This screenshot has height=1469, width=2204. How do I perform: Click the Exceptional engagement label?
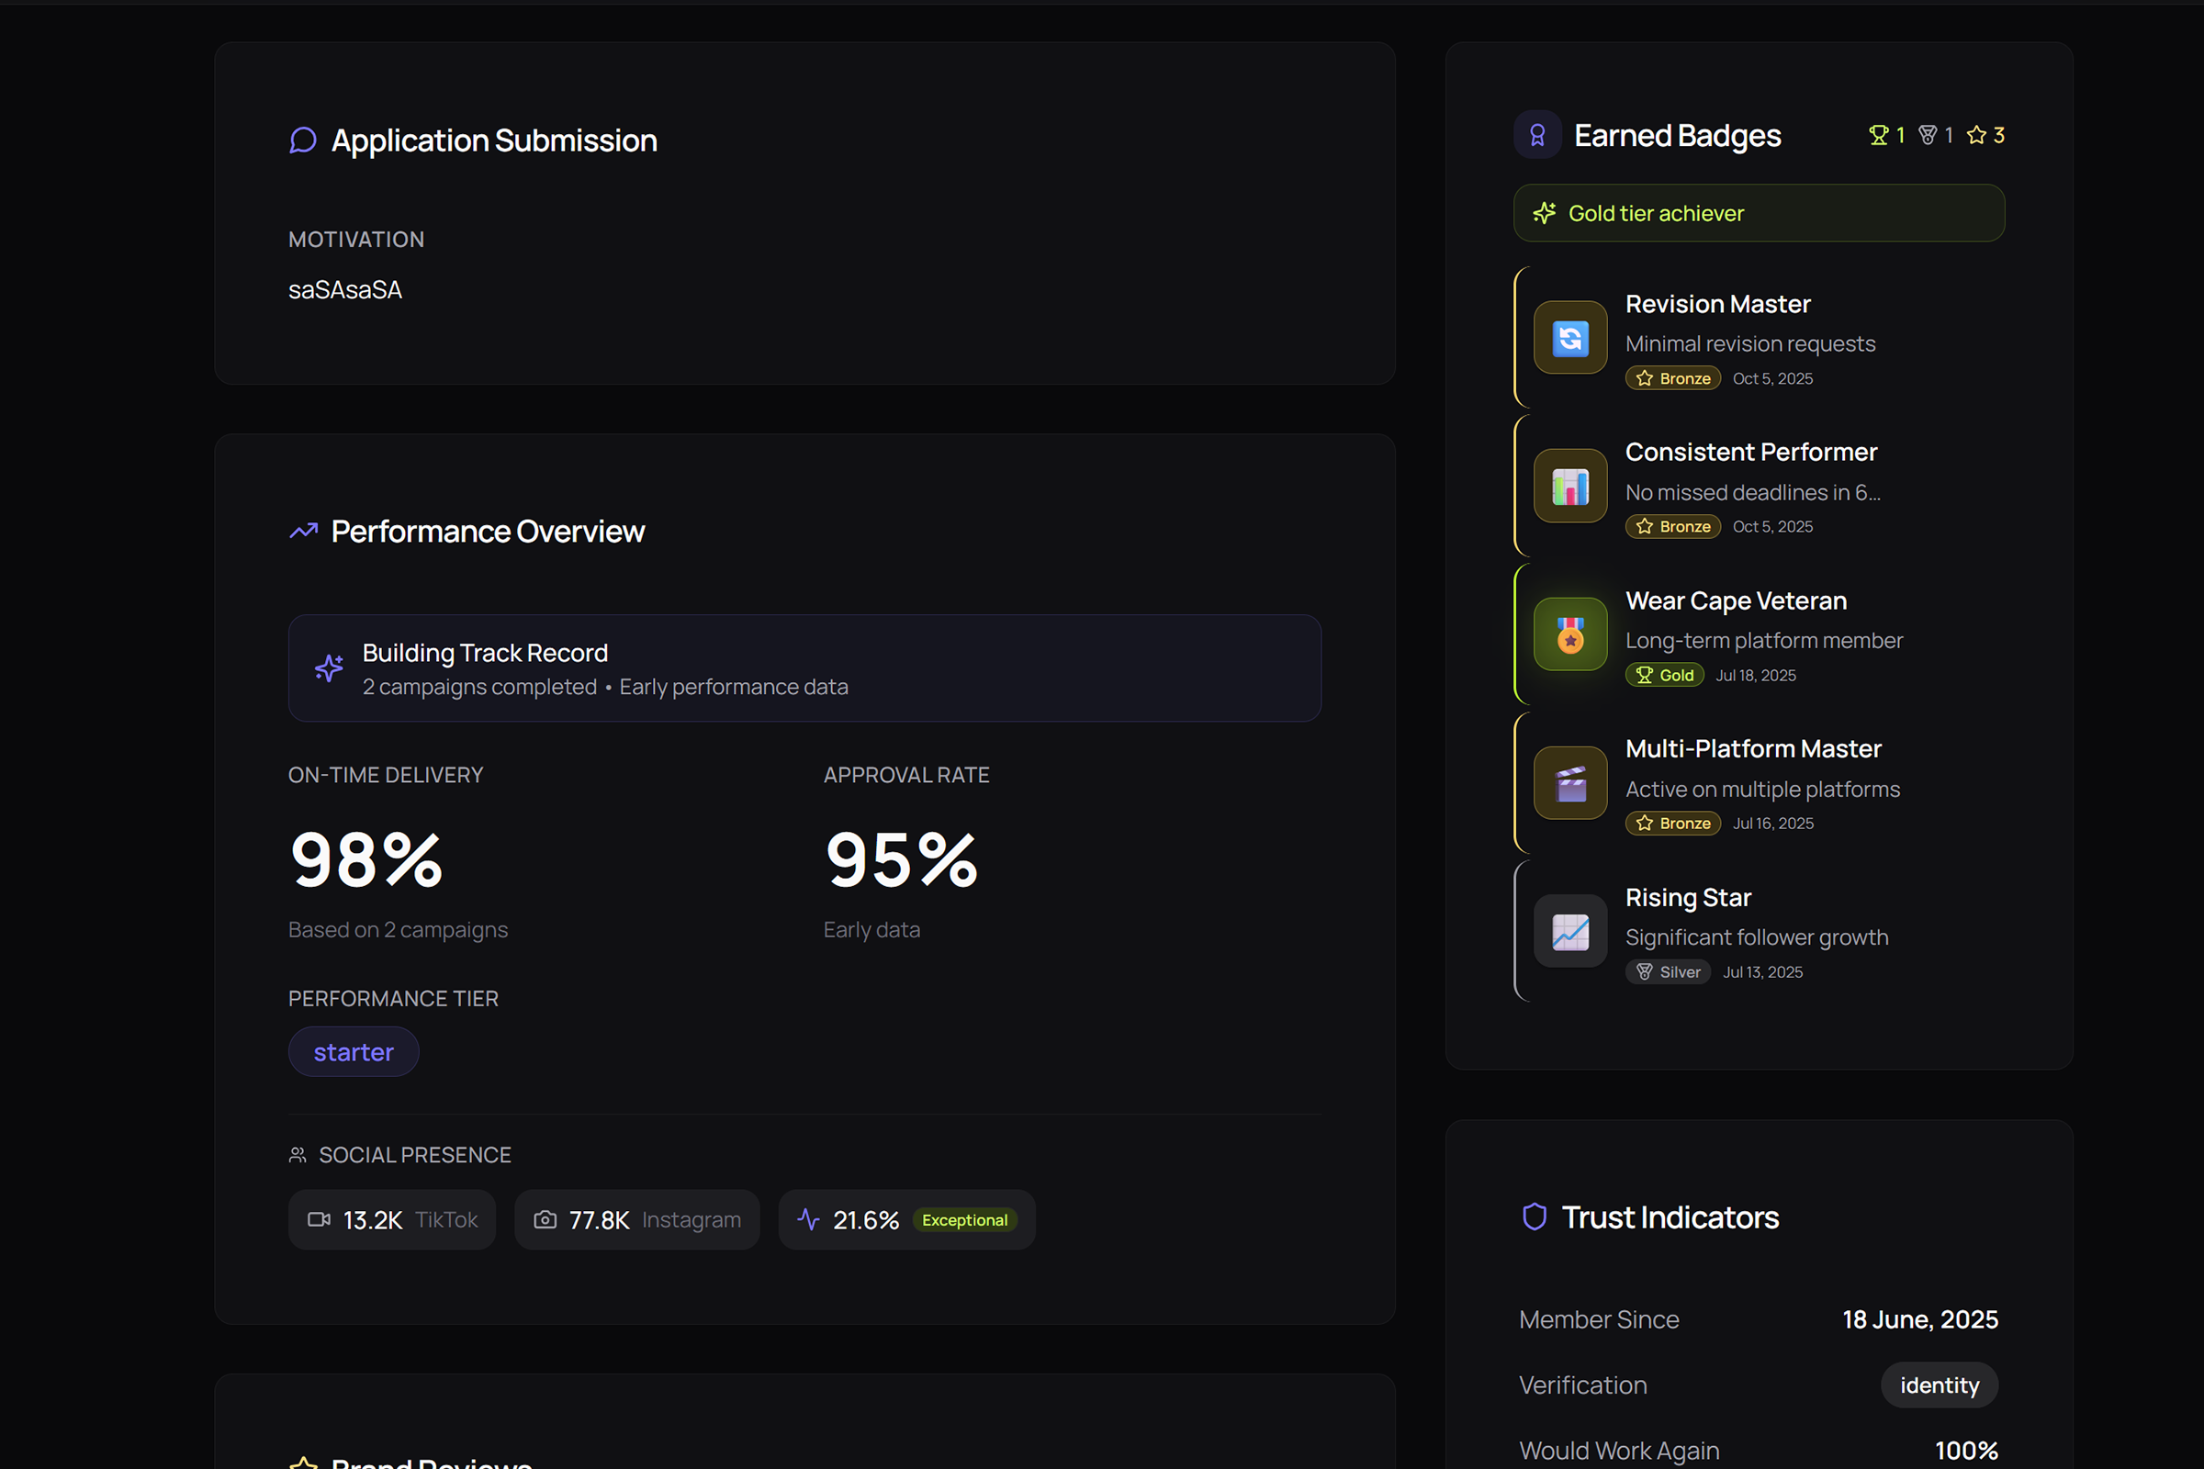pyautogui.click(x=964, y=1219)
